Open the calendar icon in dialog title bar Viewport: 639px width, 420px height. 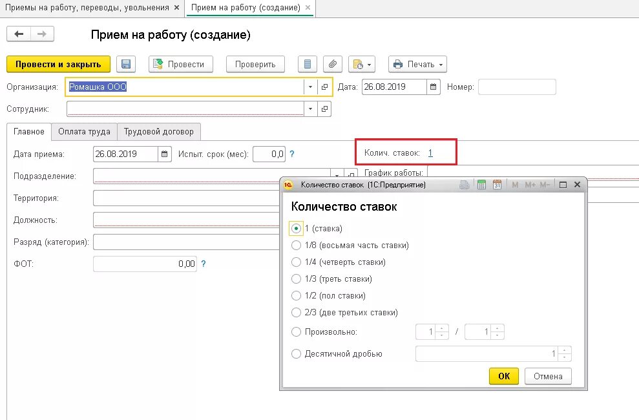point(497,185)
